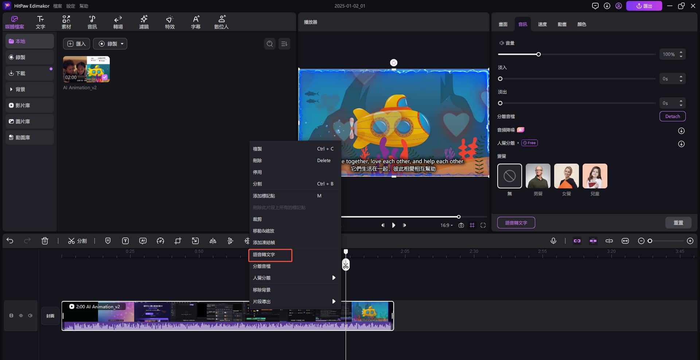700x360 pixels.
Task: Toggle the purple link/snap toggle above timeline
Action: [x=577, y=241]
